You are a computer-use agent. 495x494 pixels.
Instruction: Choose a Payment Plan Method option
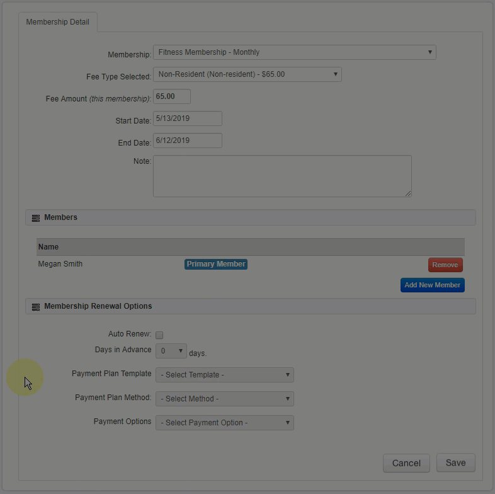tap(224, 399)
